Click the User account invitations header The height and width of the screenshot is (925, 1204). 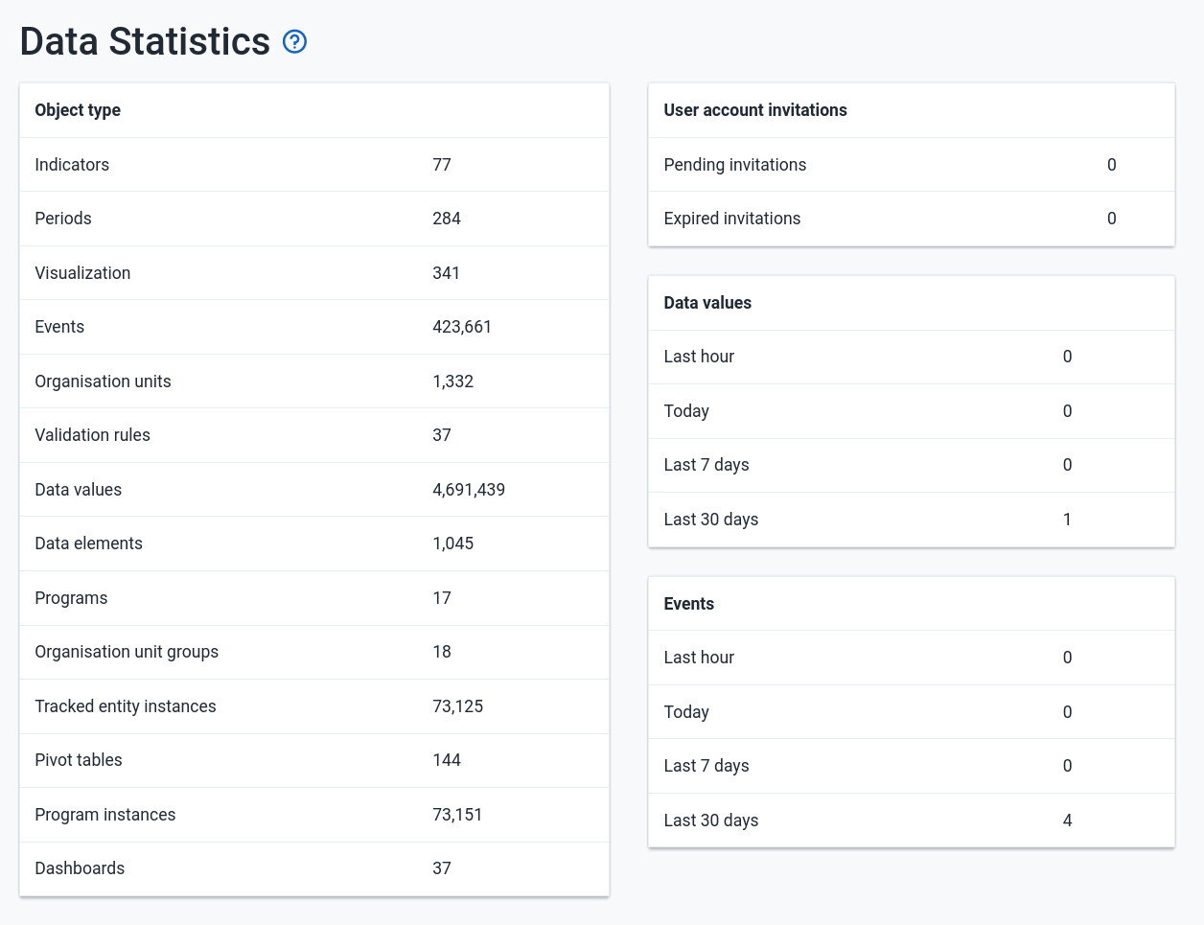tap(754, 110)
